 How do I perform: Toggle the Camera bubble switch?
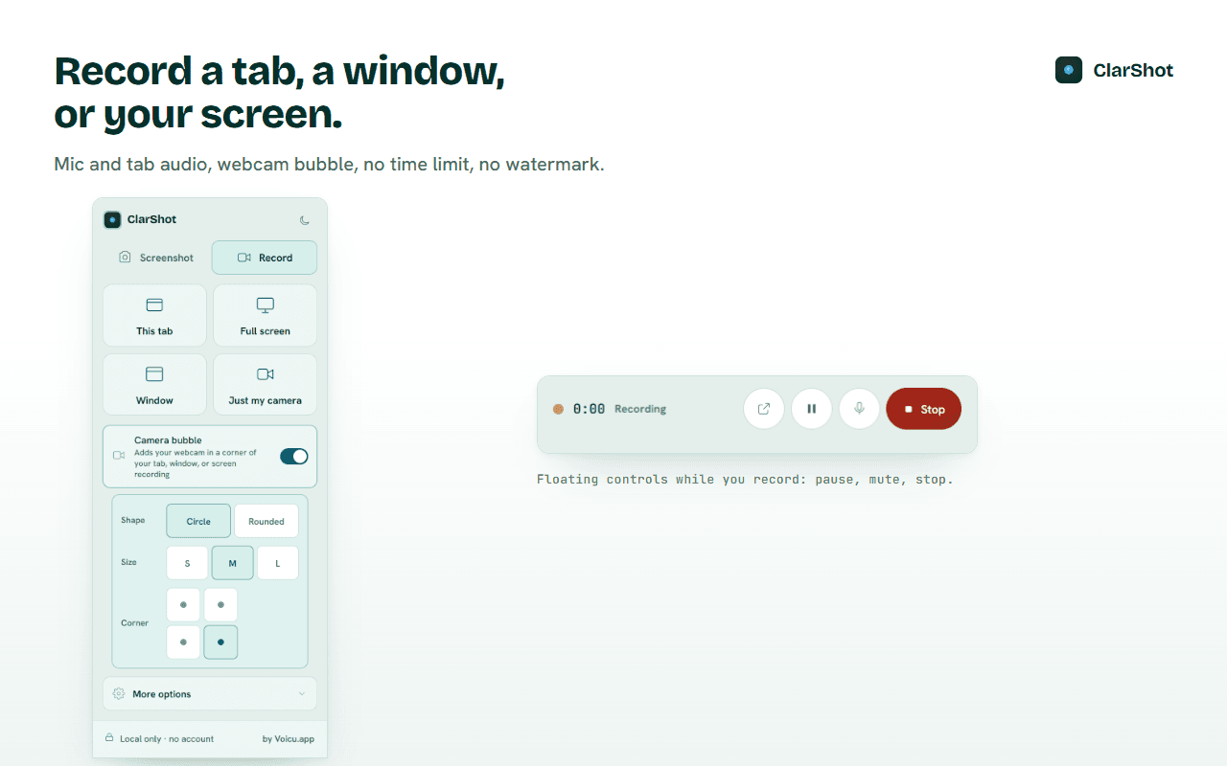[x=294, y=456]
